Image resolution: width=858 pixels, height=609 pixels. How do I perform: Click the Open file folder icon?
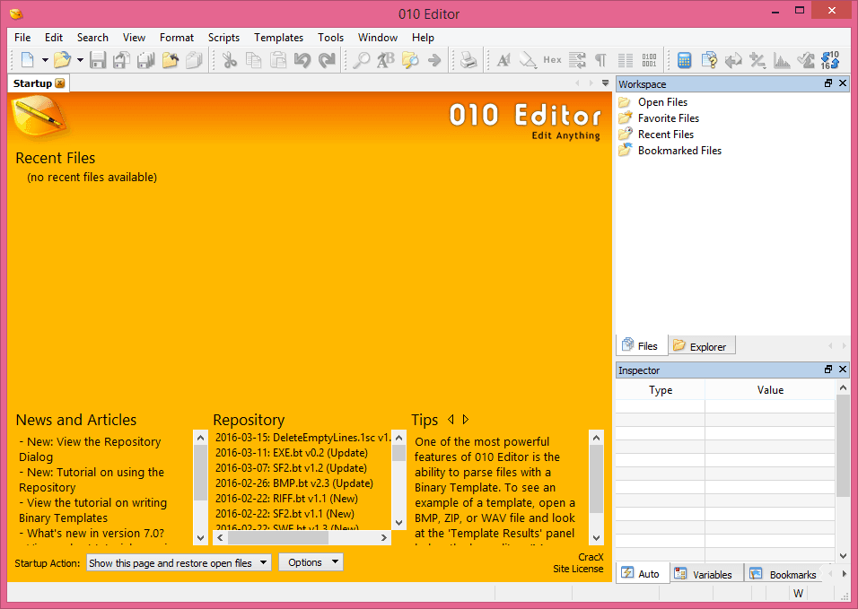(x=63, y=59)
